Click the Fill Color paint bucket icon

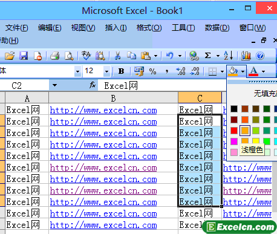233,71
